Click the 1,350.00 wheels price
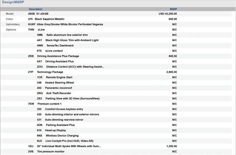The width and height of the screenshot is (236, 155). [171, 146]
